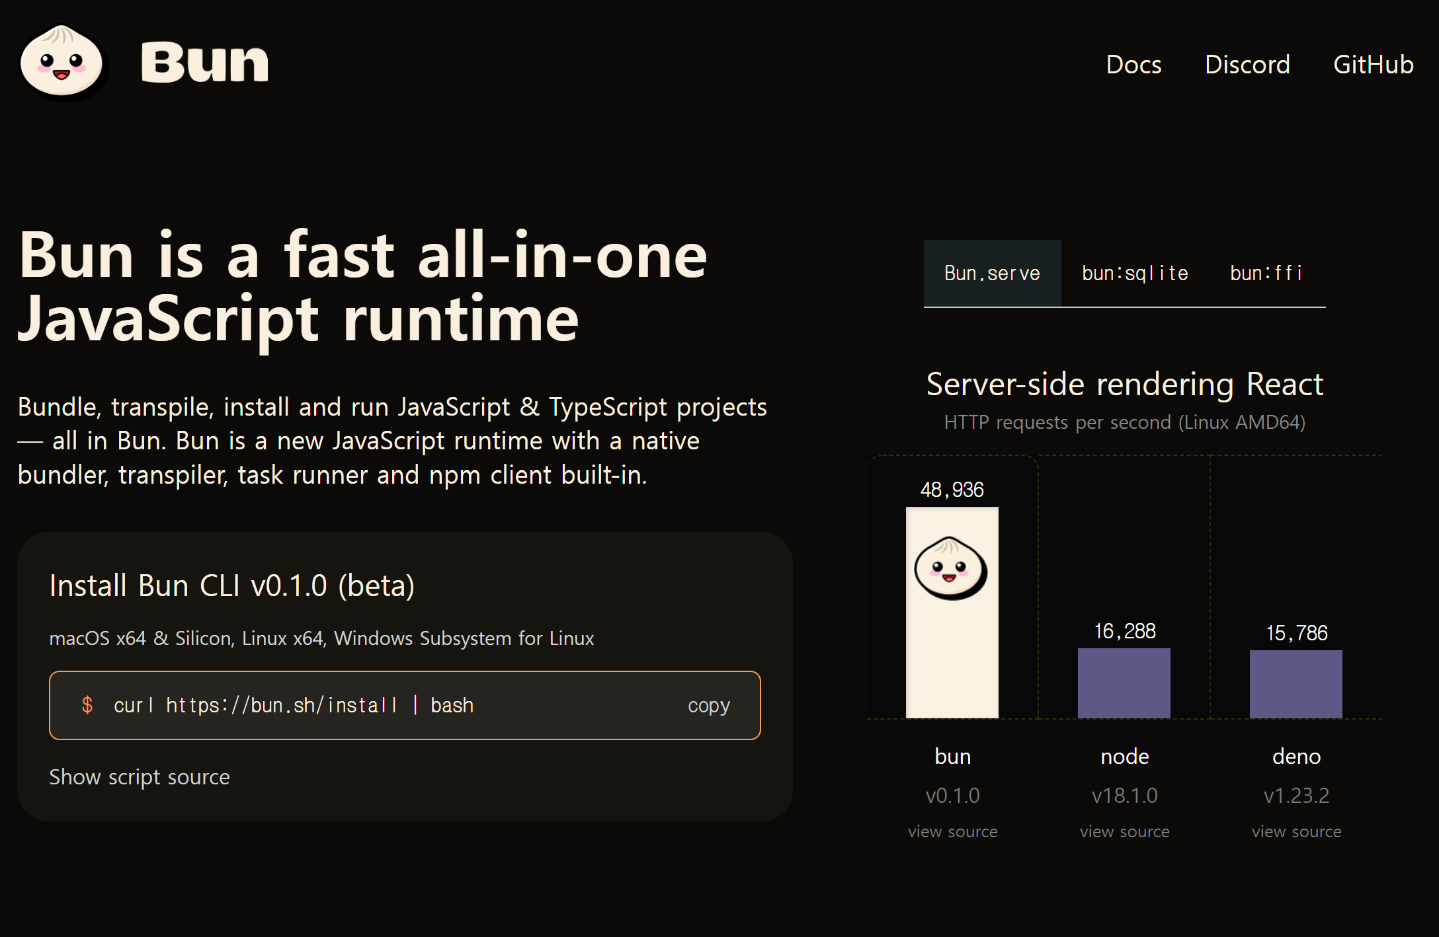The image size is (1439, 937).
Task: Click the purple deno benchmark bar
Action: 1295,684
